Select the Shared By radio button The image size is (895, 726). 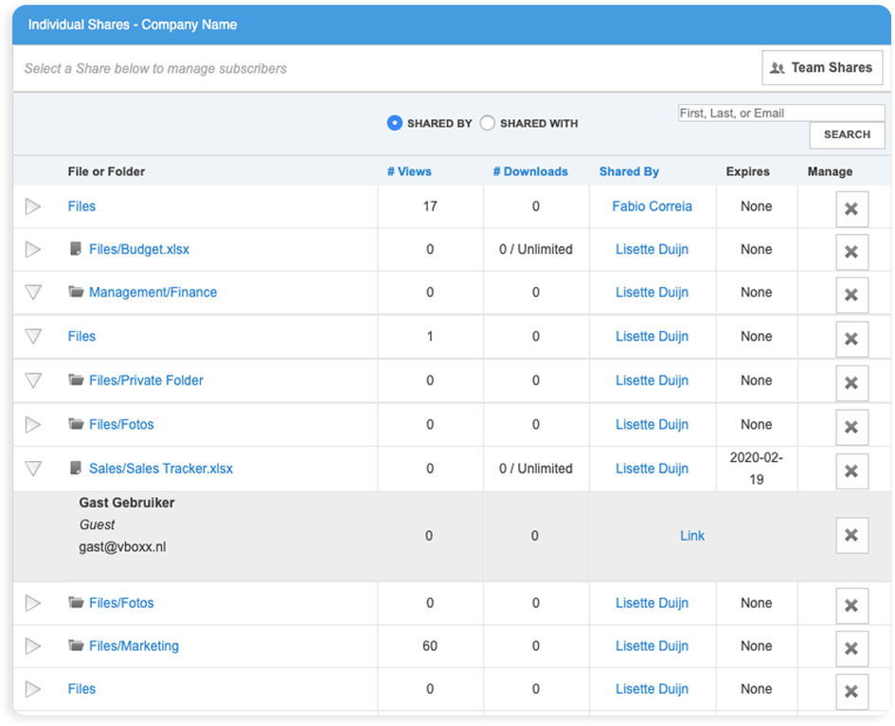point(395,123)
